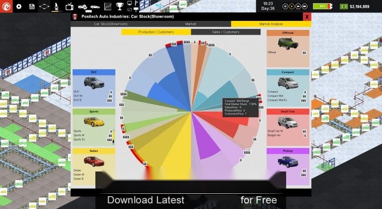Open the achievements trophy icon
This screenshot has height=209, width=382.
pos(120,6)
